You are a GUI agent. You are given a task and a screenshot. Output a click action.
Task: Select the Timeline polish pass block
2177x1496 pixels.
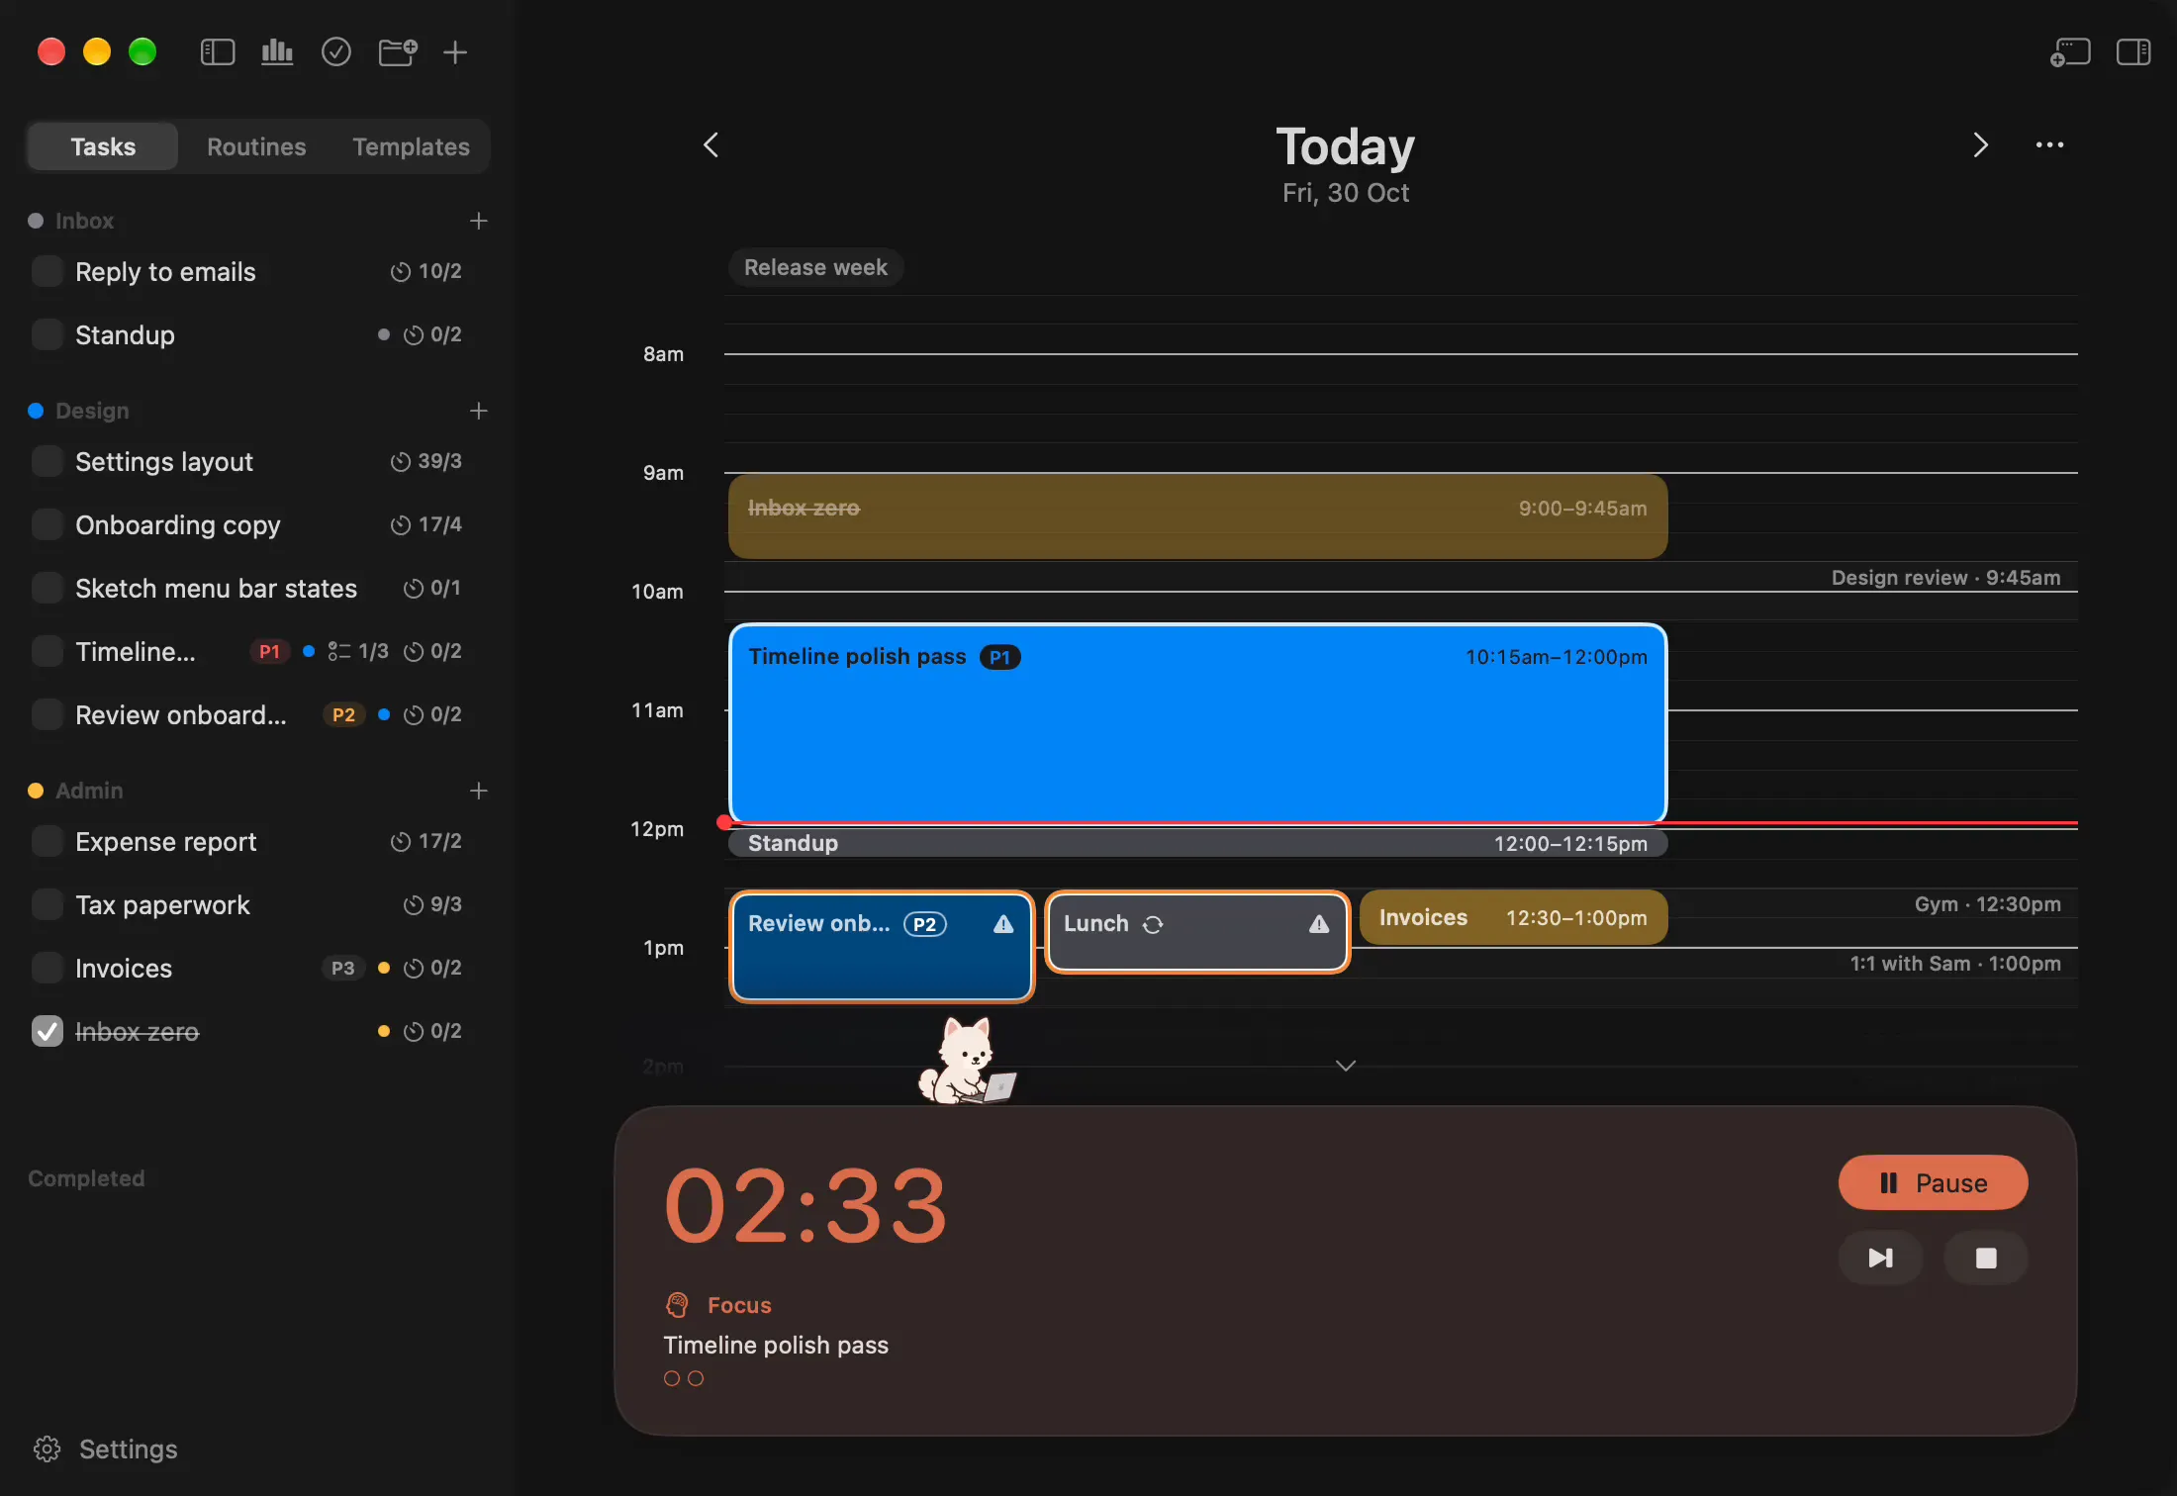1197,723
